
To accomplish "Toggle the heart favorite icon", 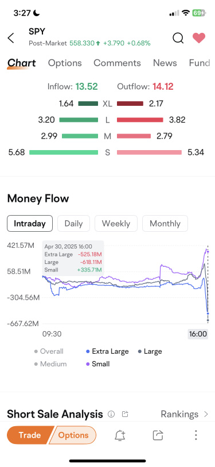I will (199, 38).
